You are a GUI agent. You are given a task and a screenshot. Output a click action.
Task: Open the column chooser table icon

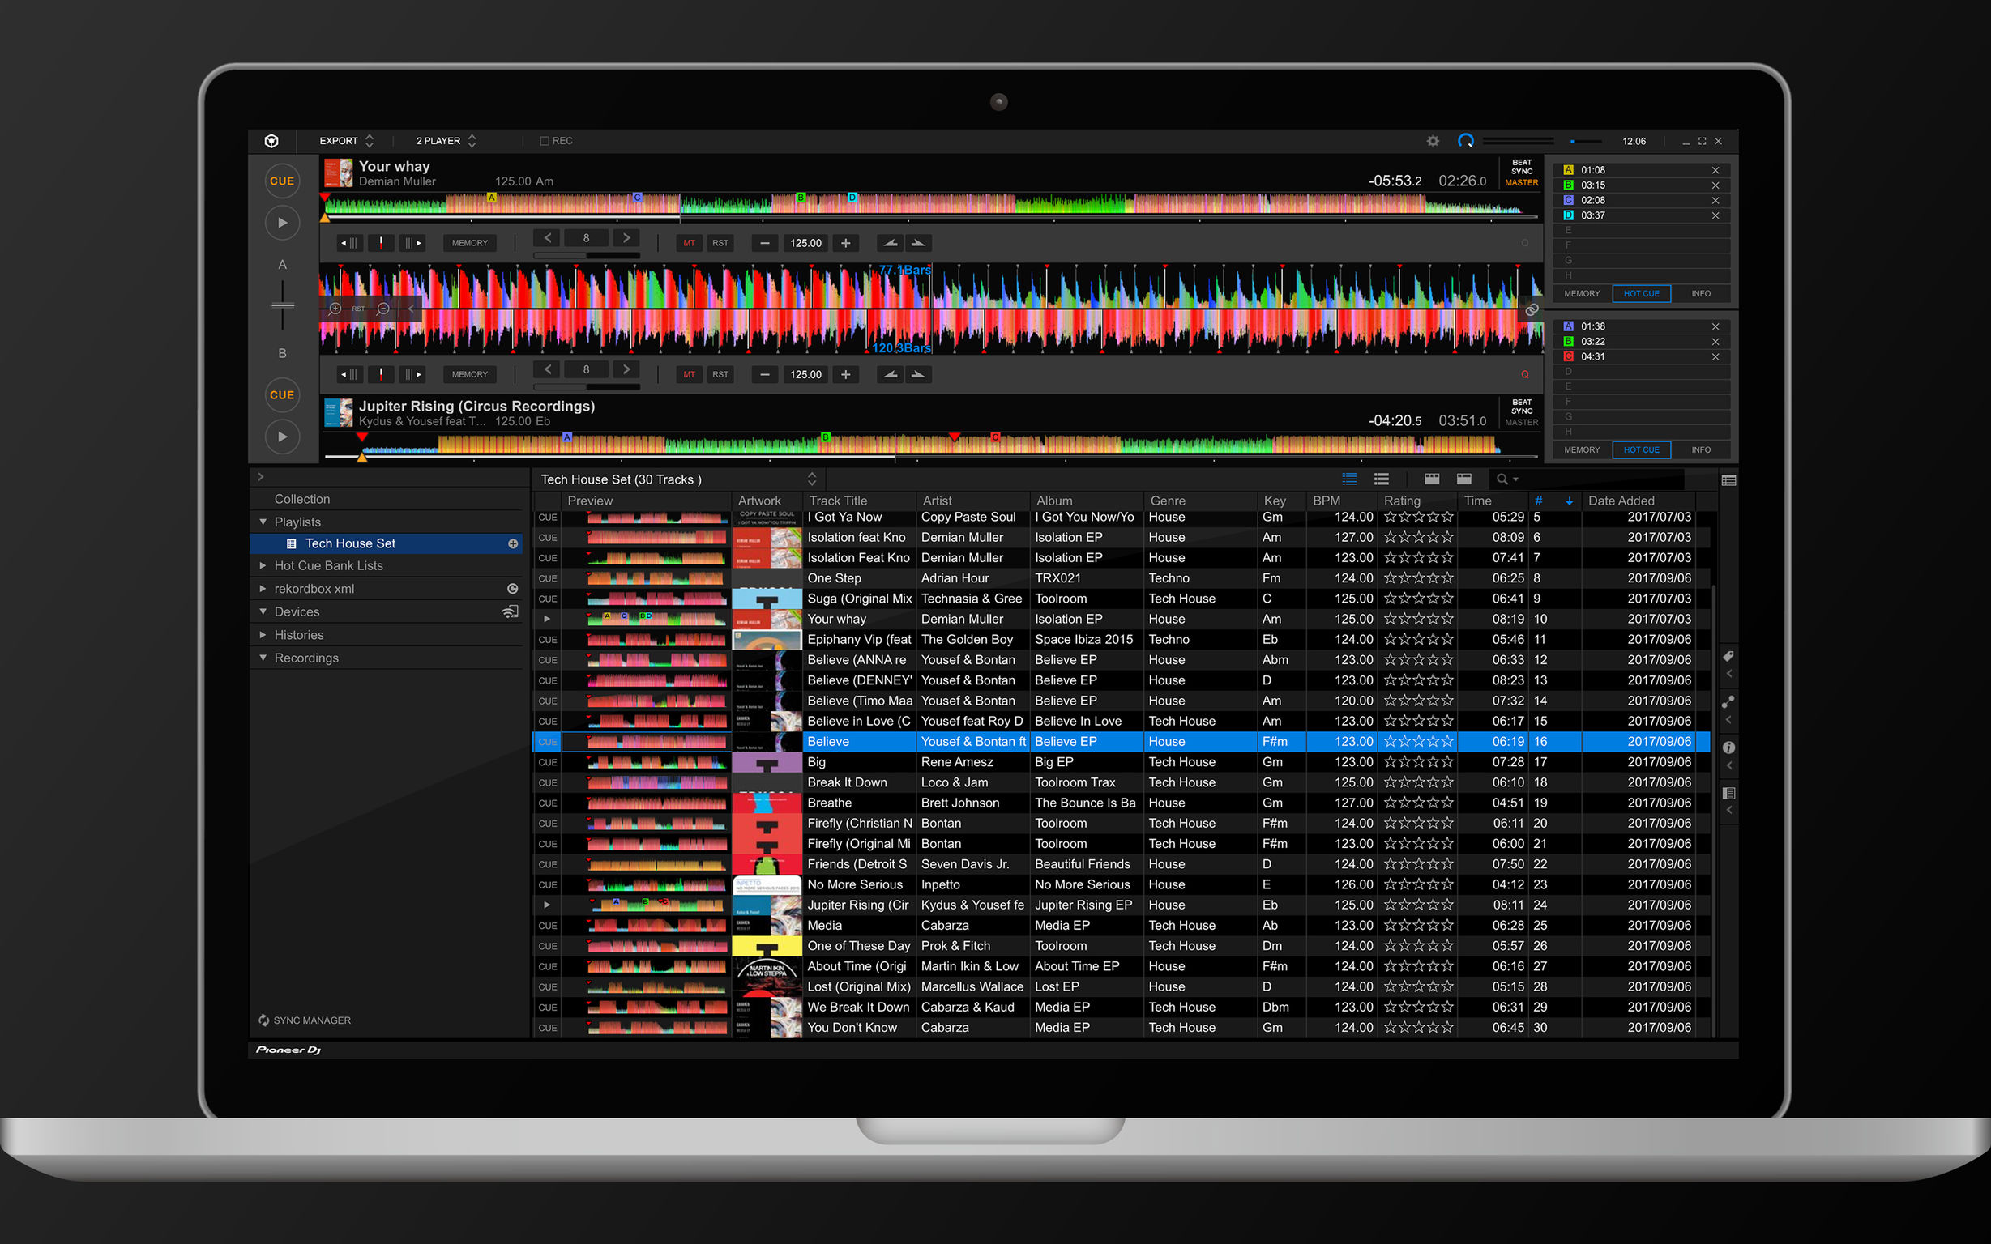pos(1728,480)
